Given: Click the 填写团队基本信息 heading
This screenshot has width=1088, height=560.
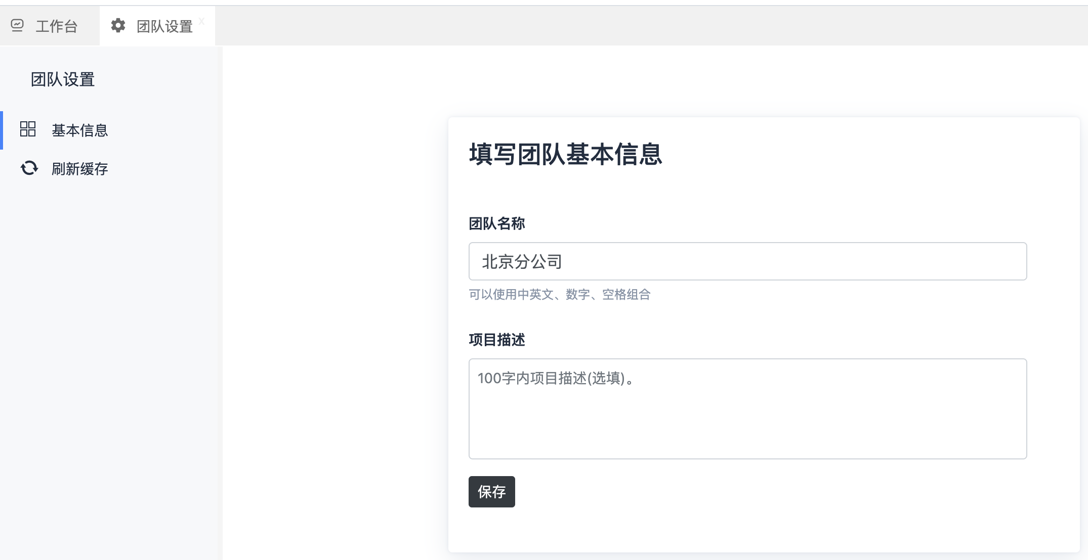Looking at the screenshot, I should tap(565, 154).
